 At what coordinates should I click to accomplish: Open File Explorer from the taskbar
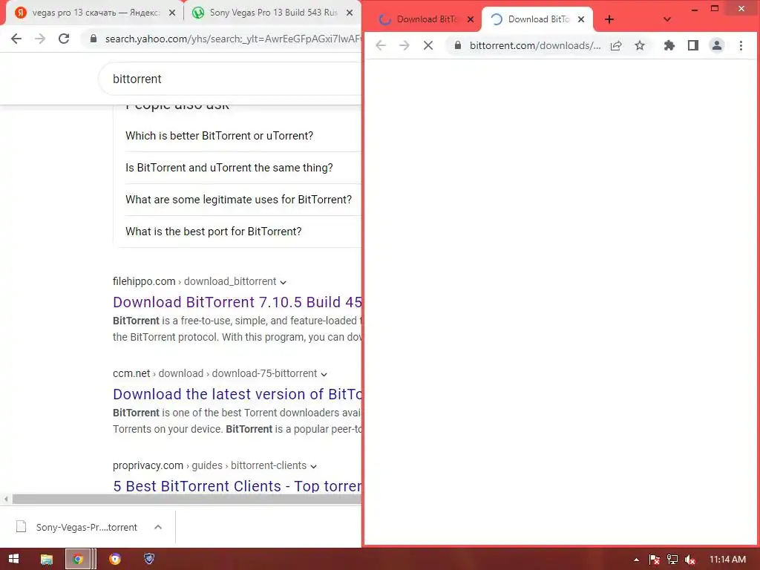pyautogui.click(x=47, y=560)
